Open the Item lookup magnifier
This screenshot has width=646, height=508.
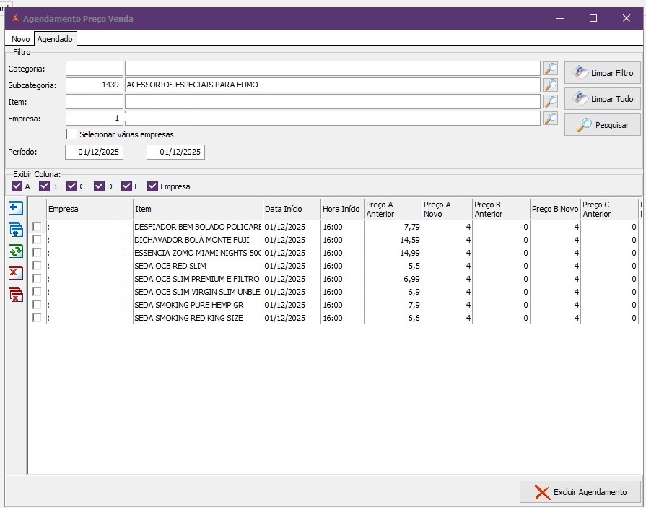[x=550, y=102]
